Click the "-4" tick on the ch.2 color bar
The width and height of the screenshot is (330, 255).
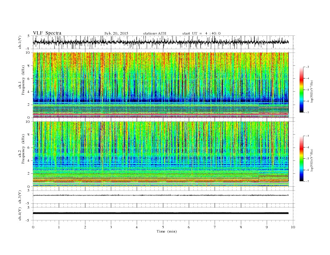307,147
